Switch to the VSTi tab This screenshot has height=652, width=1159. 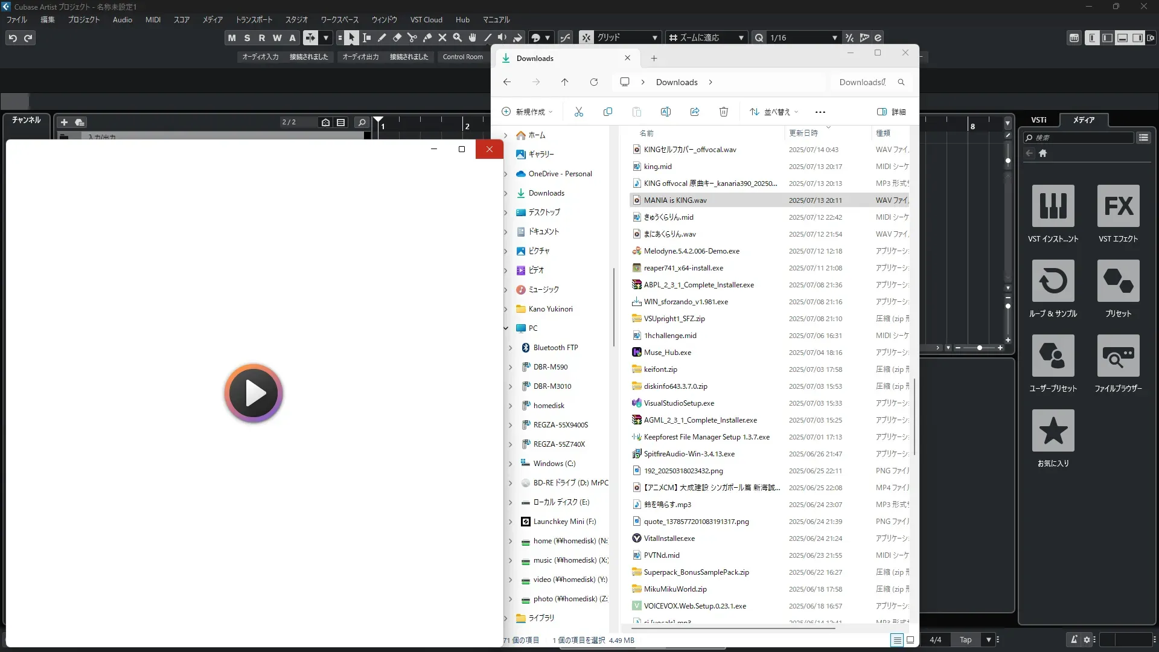pos(1038,120)
